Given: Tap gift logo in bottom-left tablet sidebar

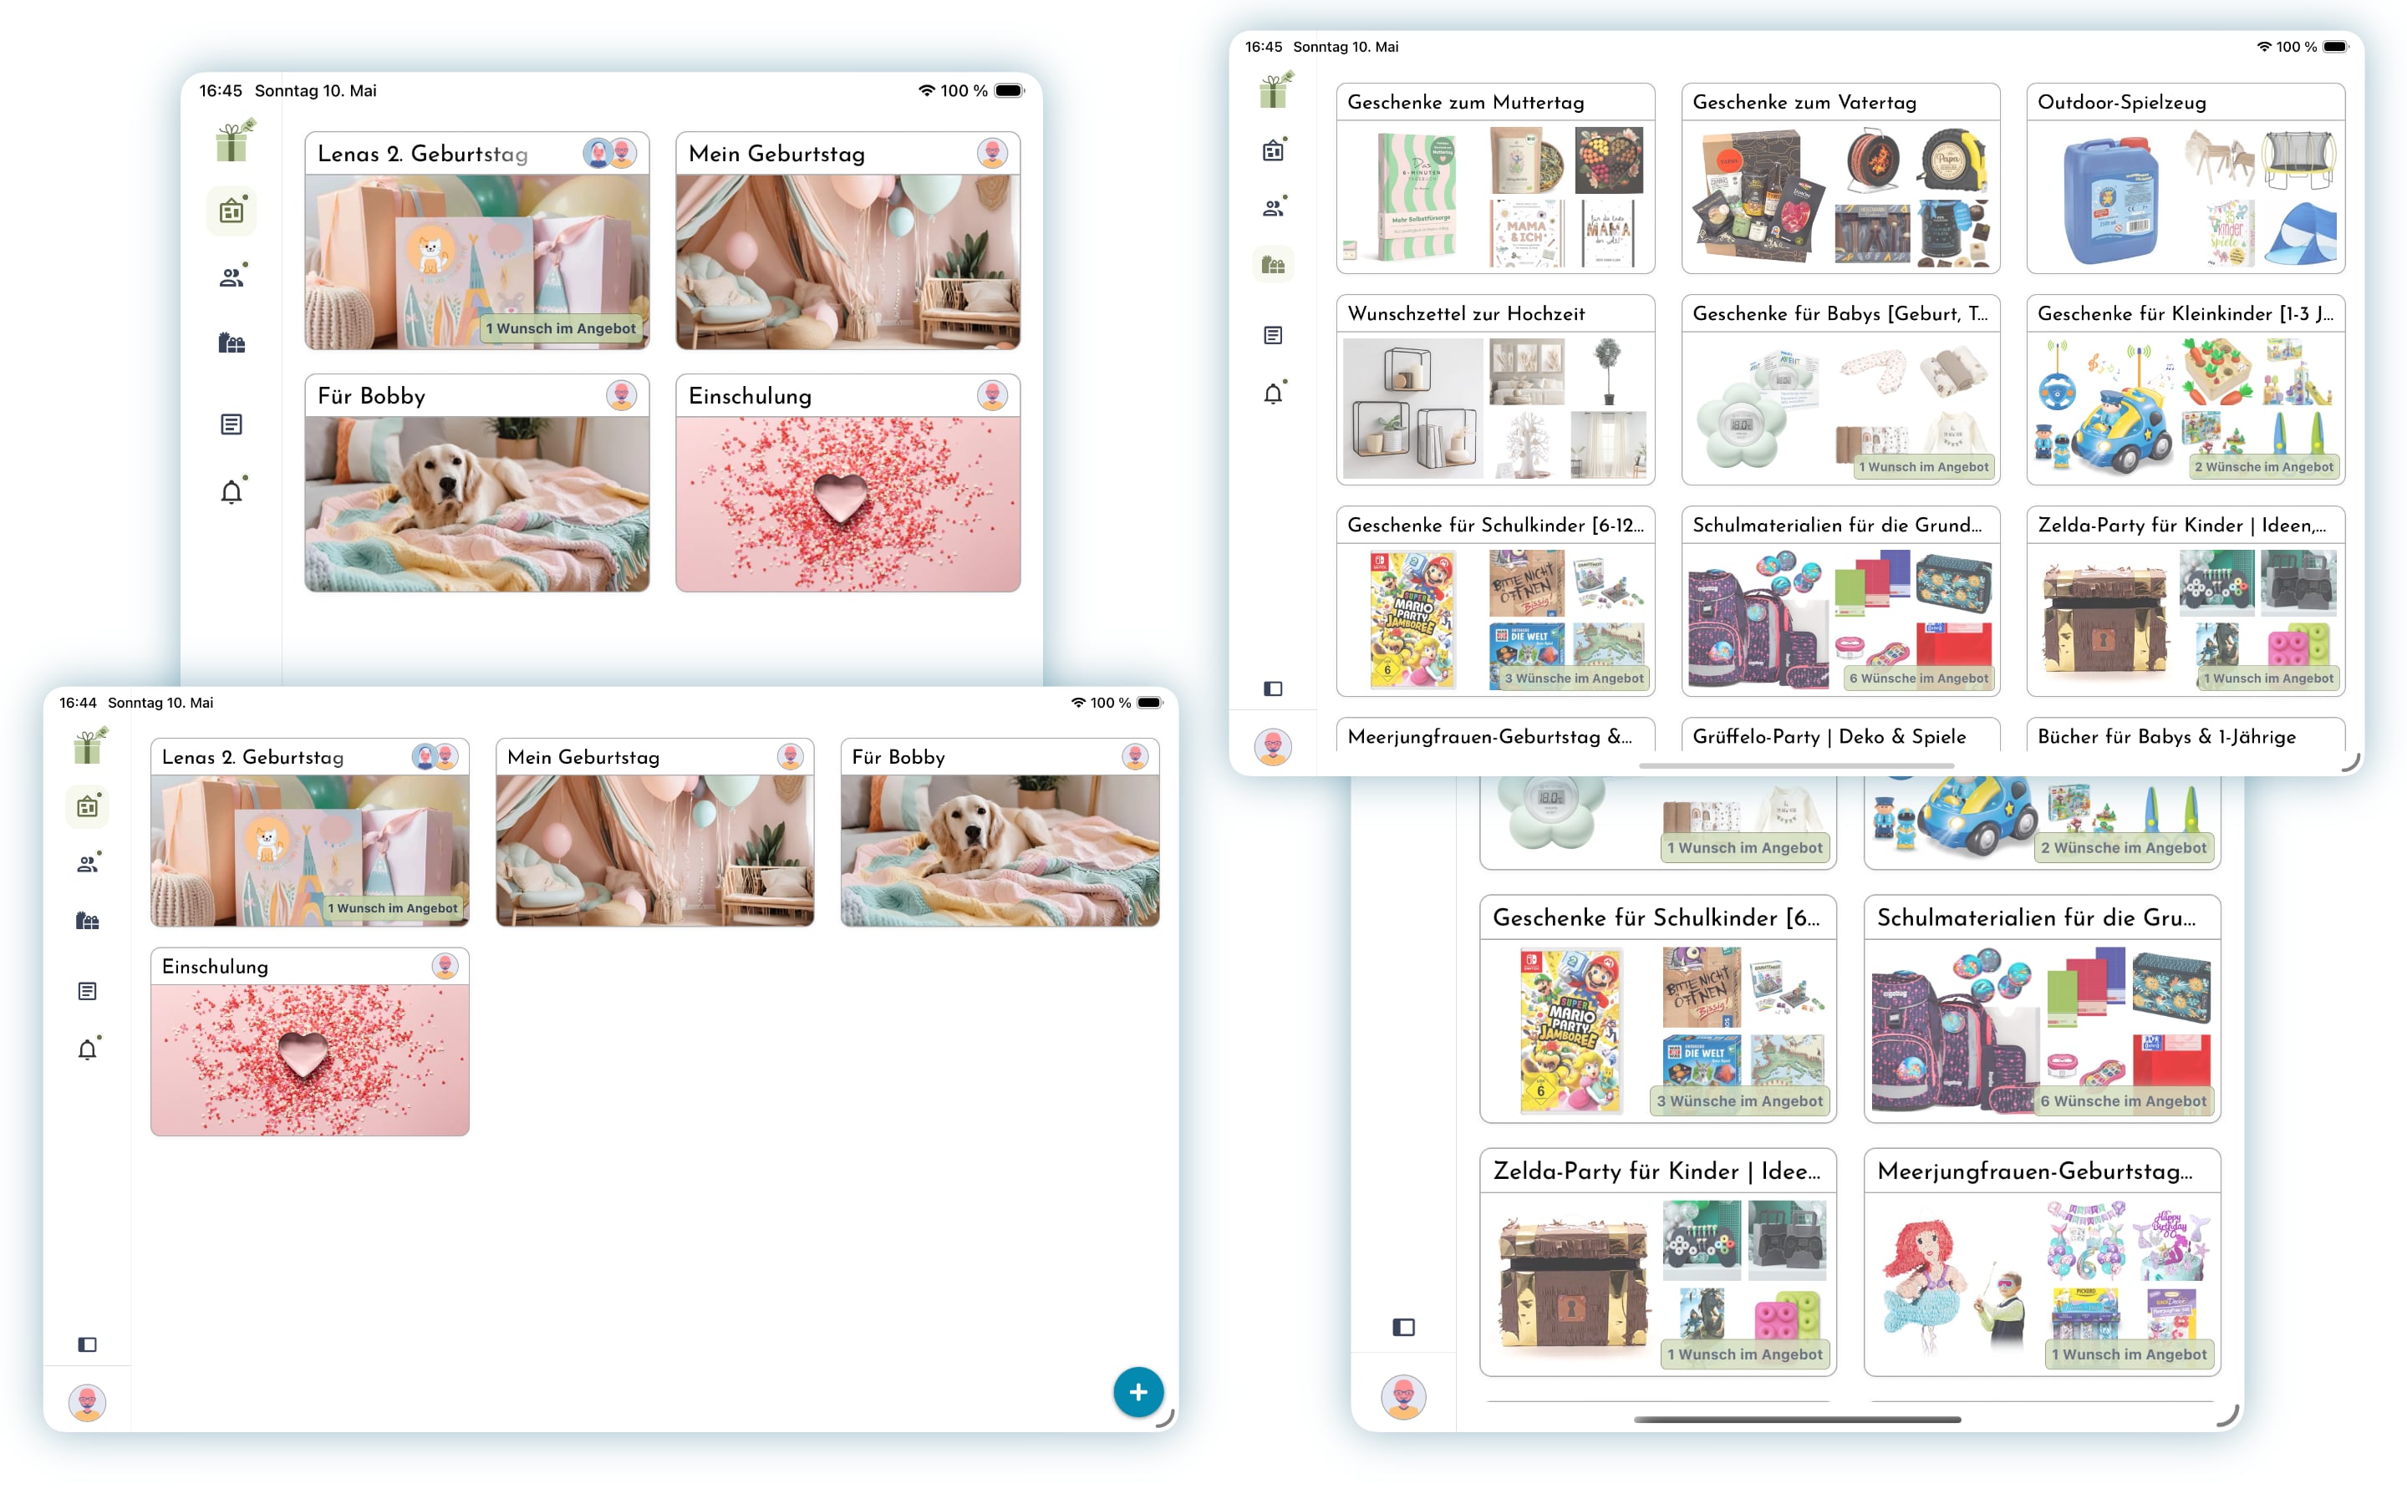Looking at the screenshot, I should point(89,746).
